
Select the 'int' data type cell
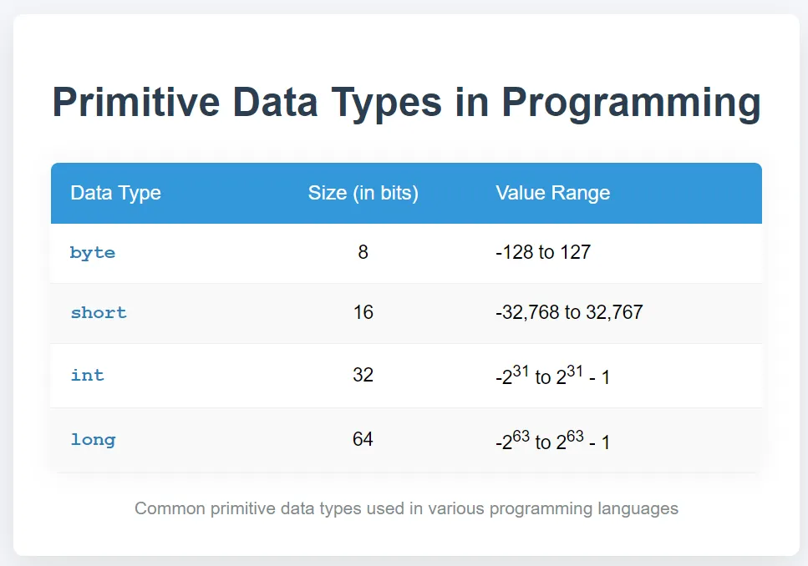pyautogui.click(x=87, y=375)
